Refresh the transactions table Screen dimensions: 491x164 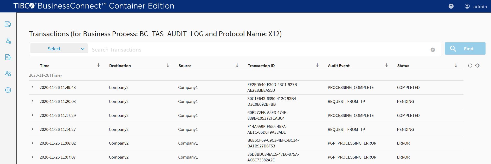(x=470, y=66)
